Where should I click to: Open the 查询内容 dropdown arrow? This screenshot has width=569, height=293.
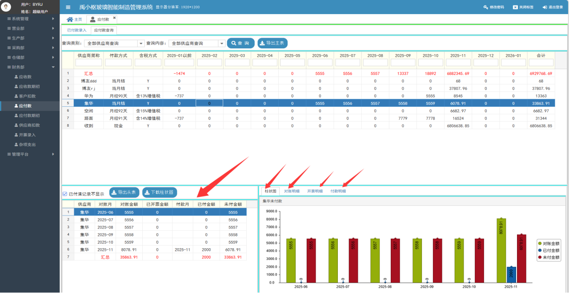221,43
